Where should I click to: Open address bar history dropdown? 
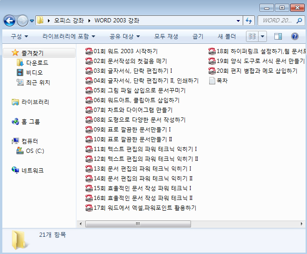click(238, 21)
